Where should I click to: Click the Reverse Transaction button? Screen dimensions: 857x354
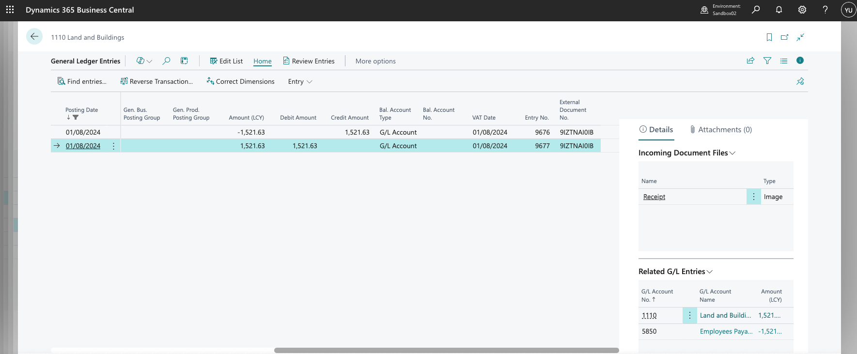156,81
